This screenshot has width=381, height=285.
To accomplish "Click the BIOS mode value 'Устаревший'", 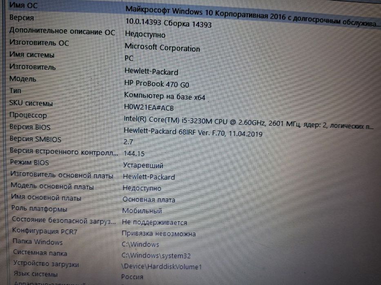I will coord(143,165).
